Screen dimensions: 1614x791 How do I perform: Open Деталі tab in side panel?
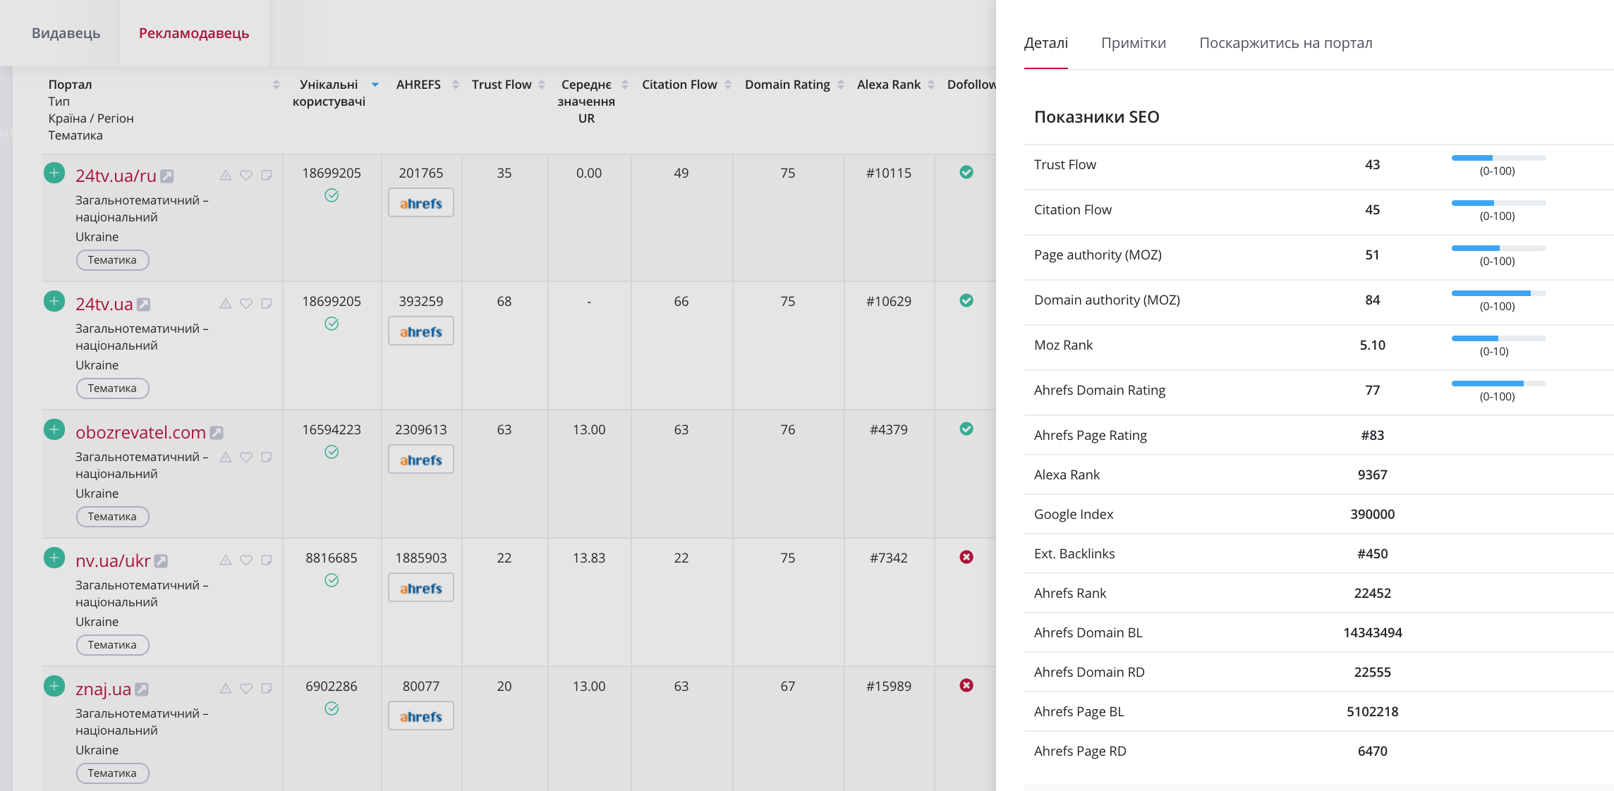tap(1046, 43)
